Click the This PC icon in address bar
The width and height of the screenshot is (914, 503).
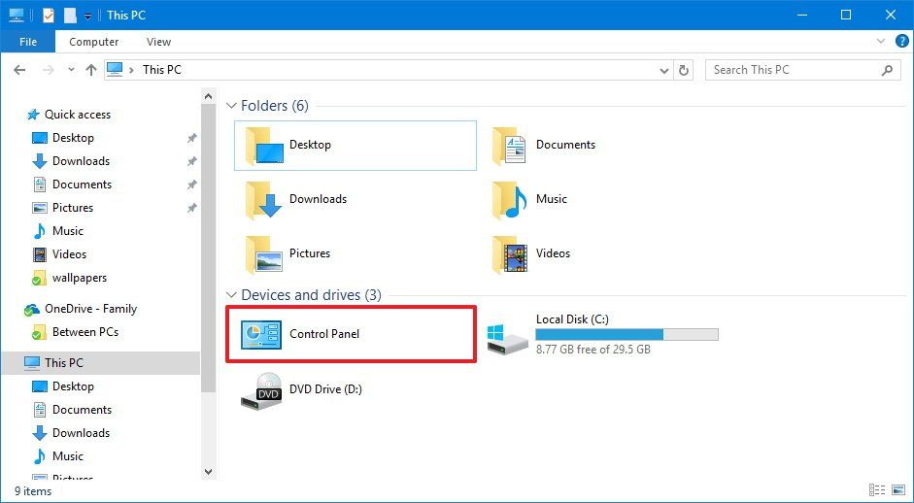coord(115,69)
